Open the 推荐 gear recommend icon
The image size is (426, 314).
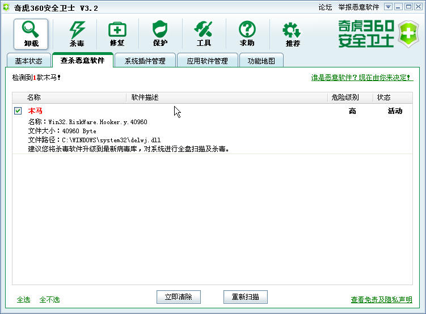coord(292,34)
